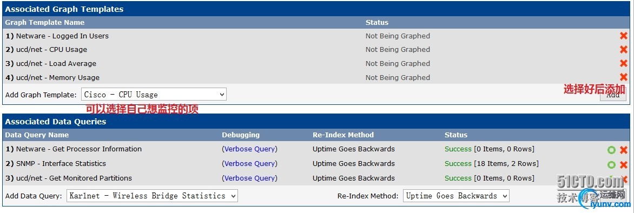This screenshot has height=213, width=634.
Task: Remove the ucd/net - CPU Usage template
Action: coord(623,50)
